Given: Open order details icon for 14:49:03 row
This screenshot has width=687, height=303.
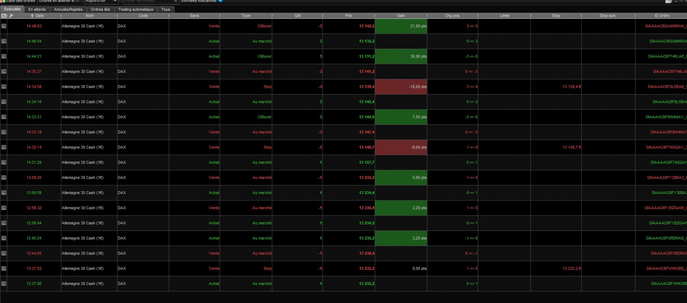Looking at the screenshot, I should 4,26.
